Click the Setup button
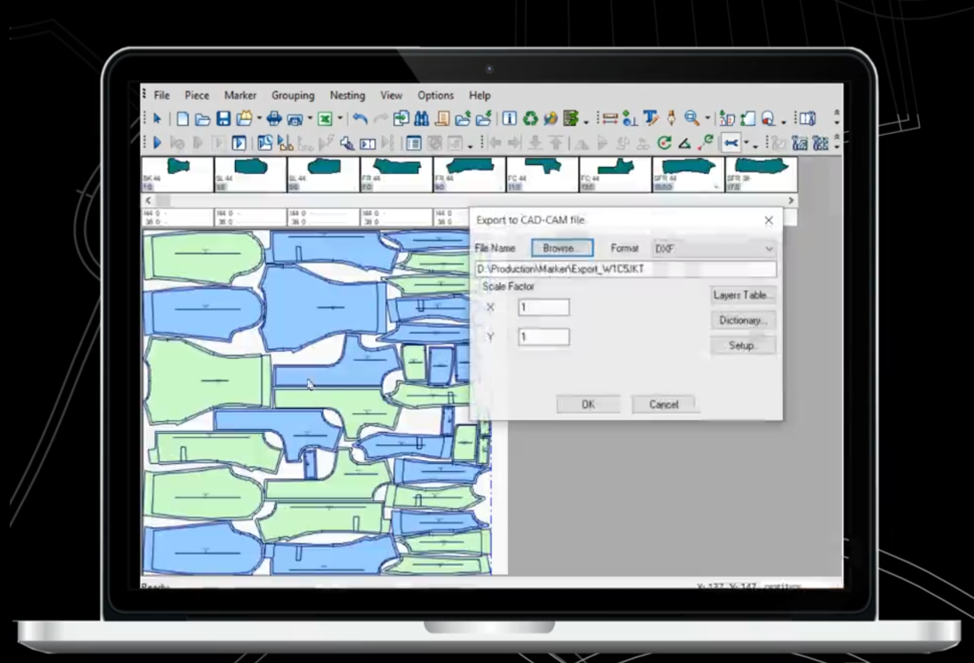The image size is (974, 663). 743,345
